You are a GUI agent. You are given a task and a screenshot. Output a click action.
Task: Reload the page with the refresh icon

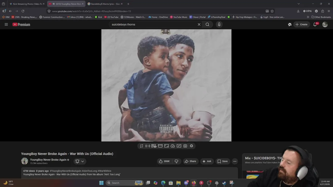pyautogui.click(x=23, y=11)
